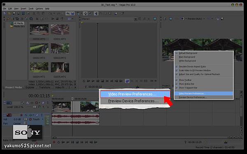Choose Video Preview Preferences in context menu
The image size is (247, 154).
204,94
